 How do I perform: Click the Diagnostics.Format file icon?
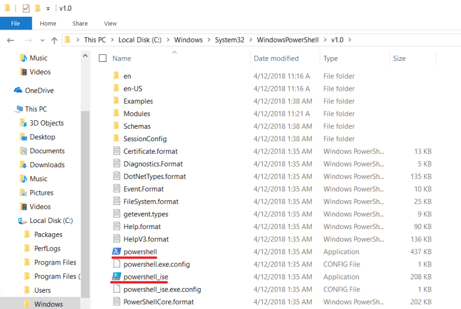tap(117, 164)
